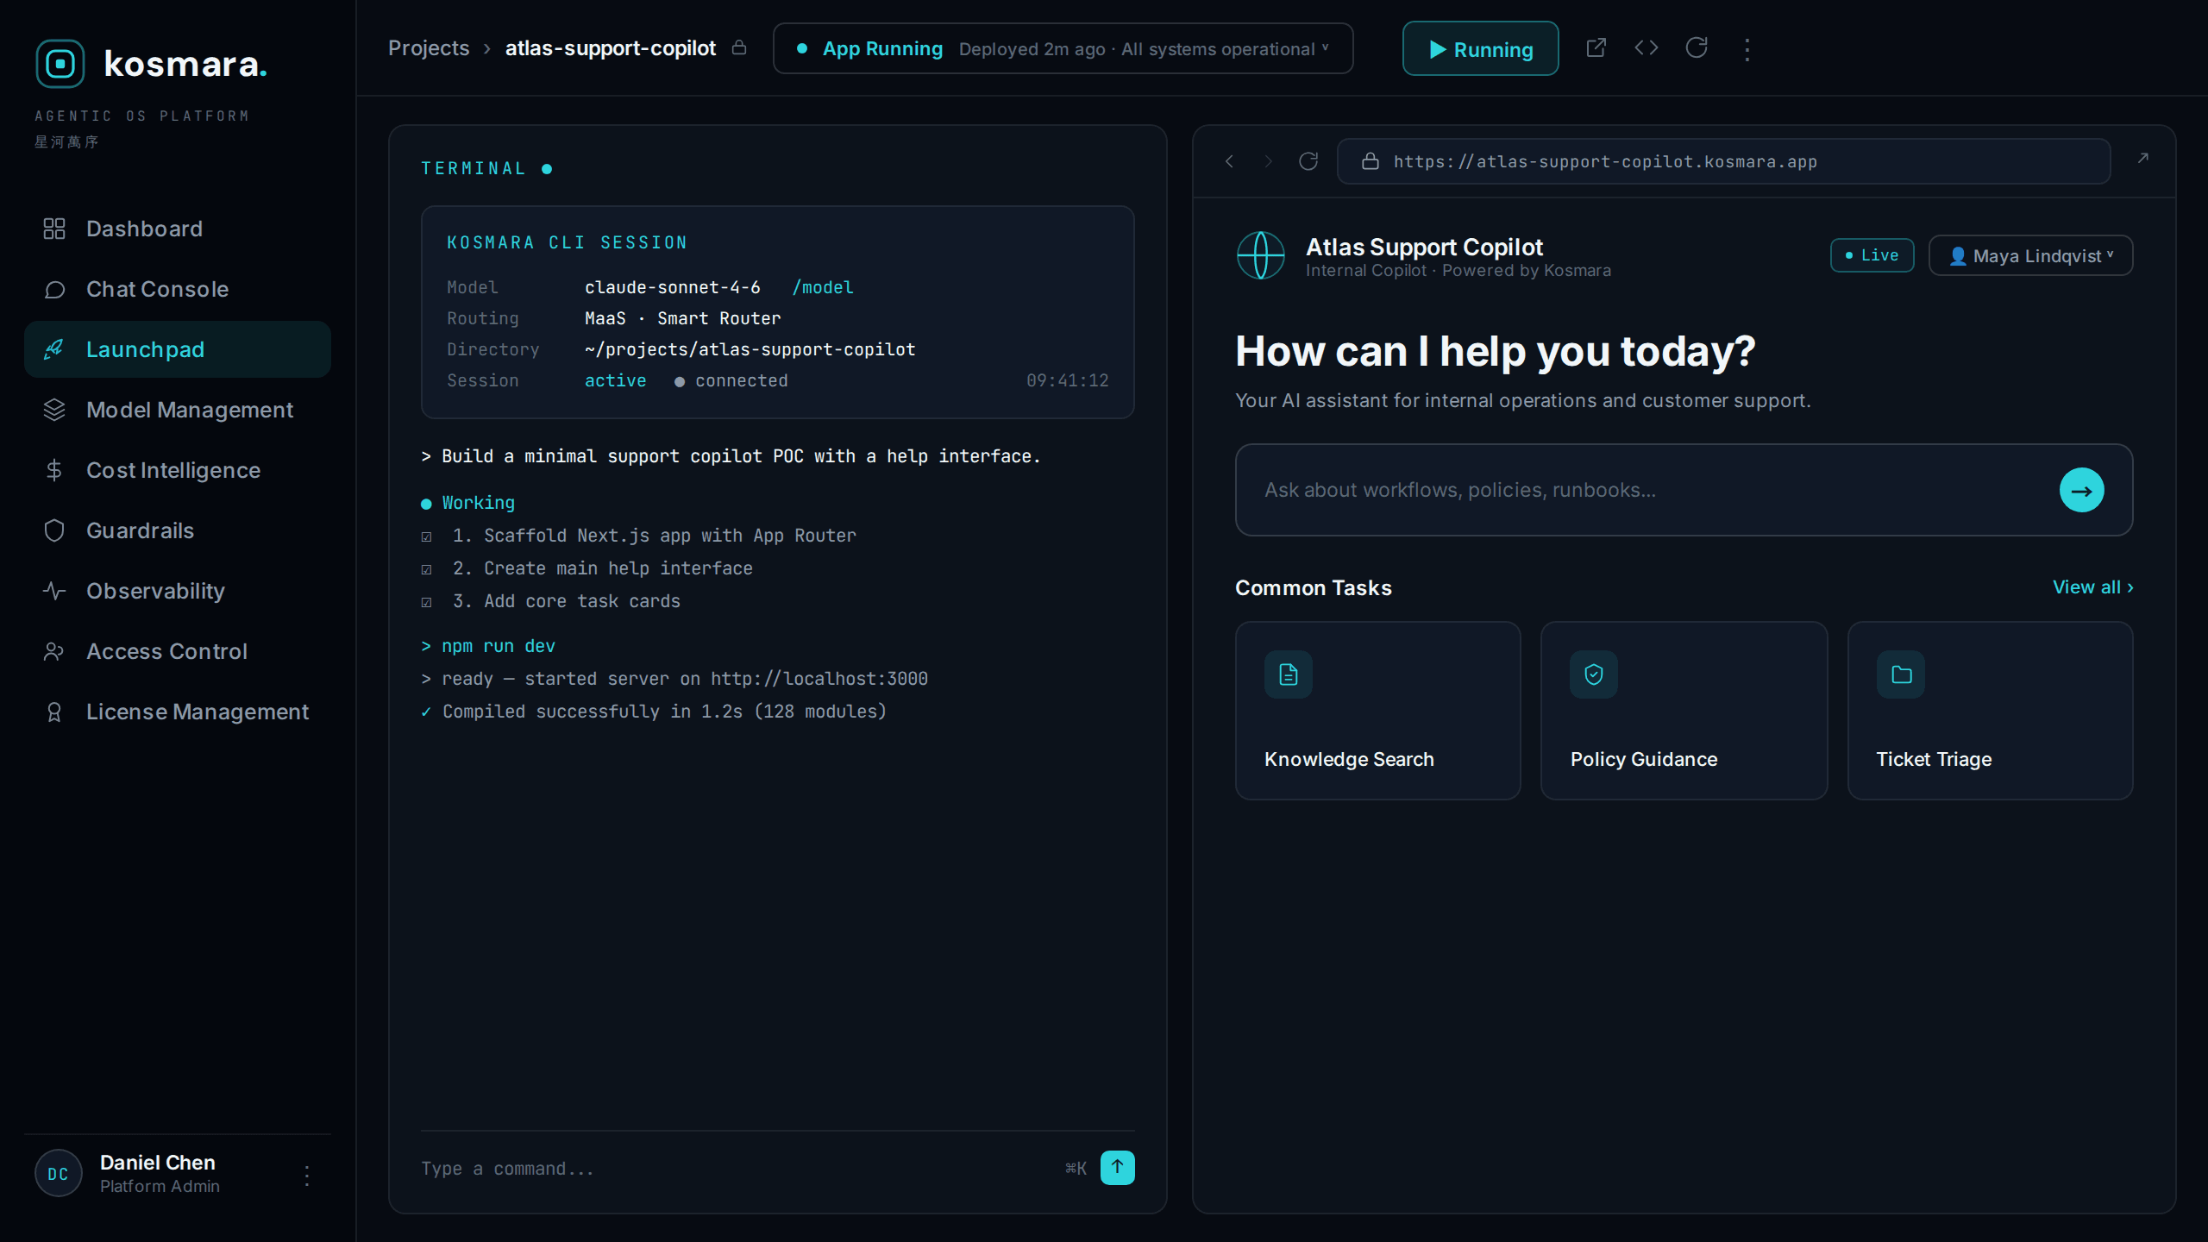Click the Chat Console bubble icon
Image resolution: width=2208 pixels, height=1242 pixels.
pos(54,289)
